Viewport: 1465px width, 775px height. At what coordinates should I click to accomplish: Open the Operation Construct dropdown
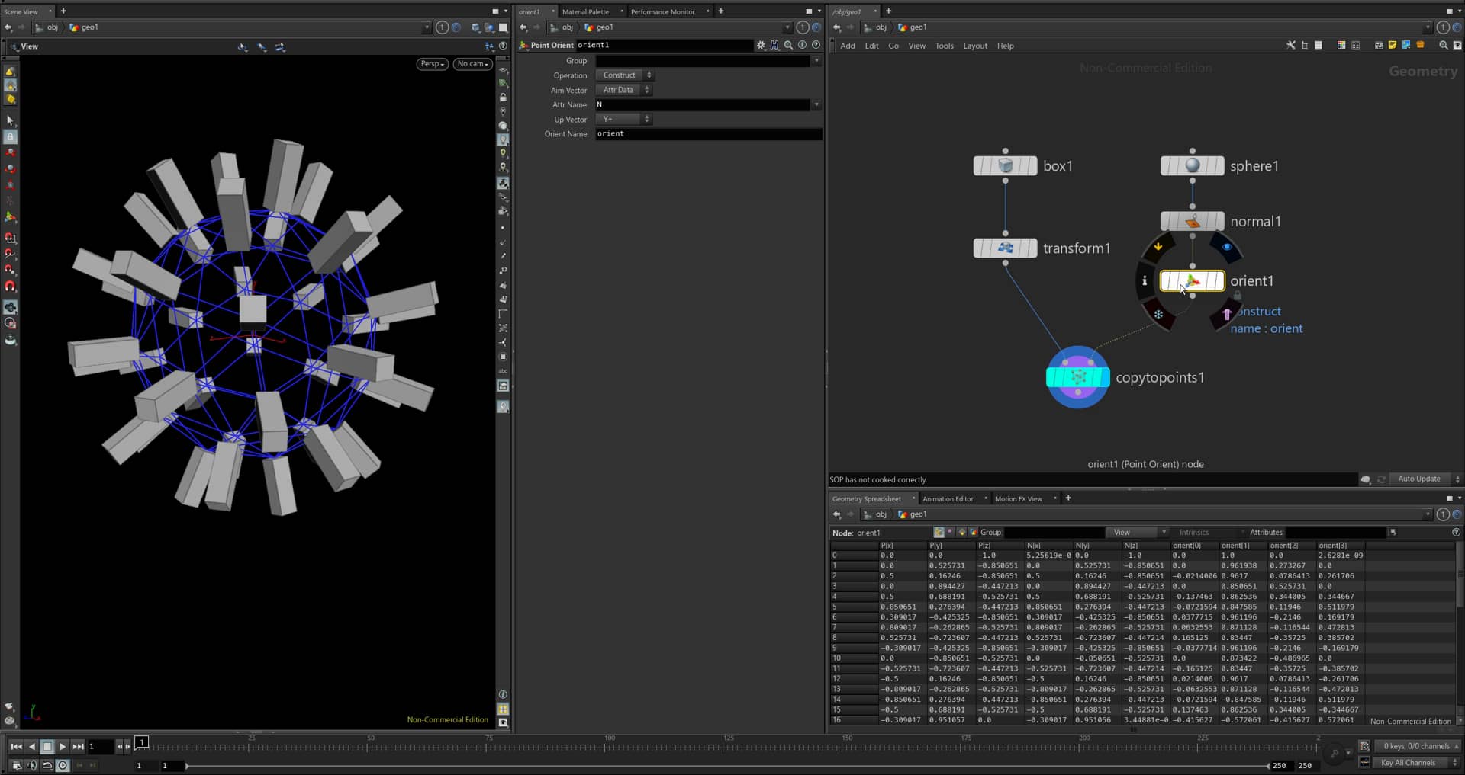(x=624, y=75)
